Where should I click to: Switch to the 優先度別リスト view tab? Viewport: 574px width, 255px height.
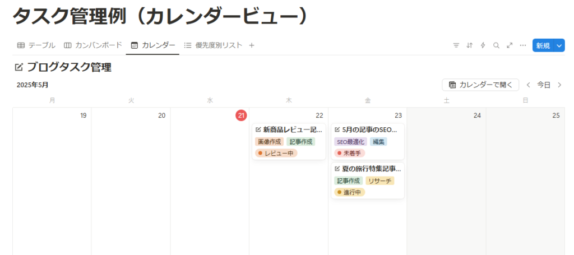213,45
